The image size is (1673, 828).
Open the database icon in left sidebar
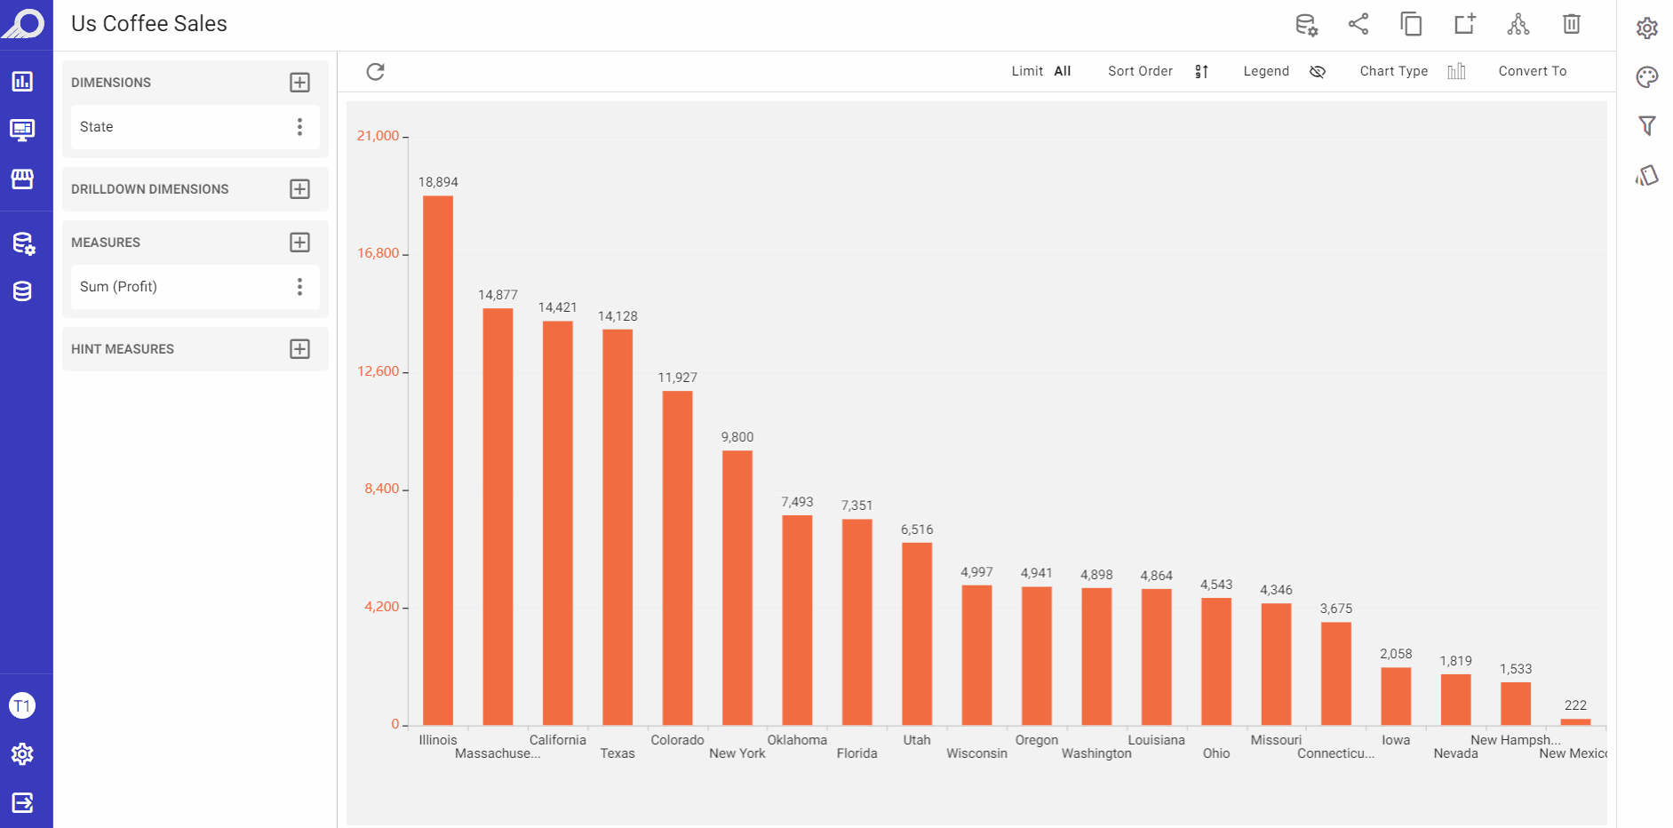pyautogui.click(x=22, y=291)
